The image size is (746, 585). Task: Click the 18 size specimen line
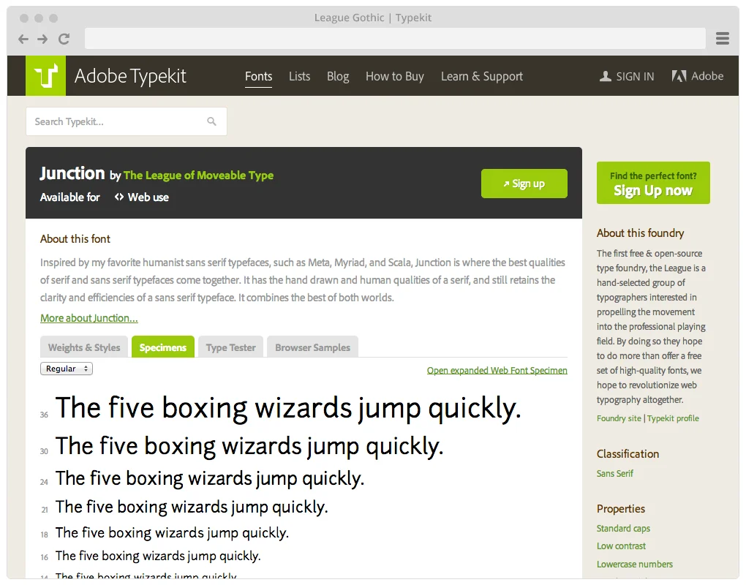point(172,532)
